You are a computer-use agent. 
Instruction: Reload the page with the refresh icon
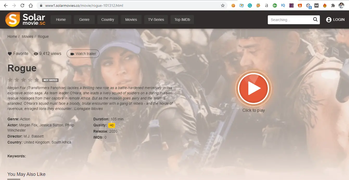click(x=22, y=5)
